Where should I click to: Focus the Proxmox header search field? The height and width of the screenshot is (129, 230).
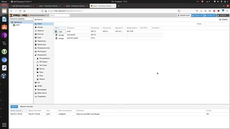click(x=60, y=15)
